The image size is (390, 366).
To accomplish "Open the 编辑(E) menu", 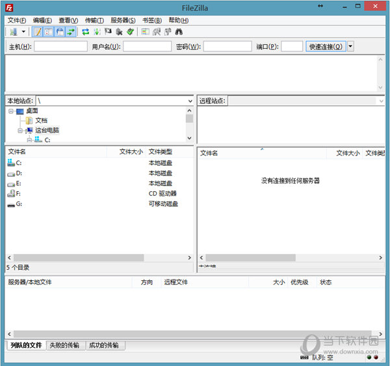I will click(42, 20).
